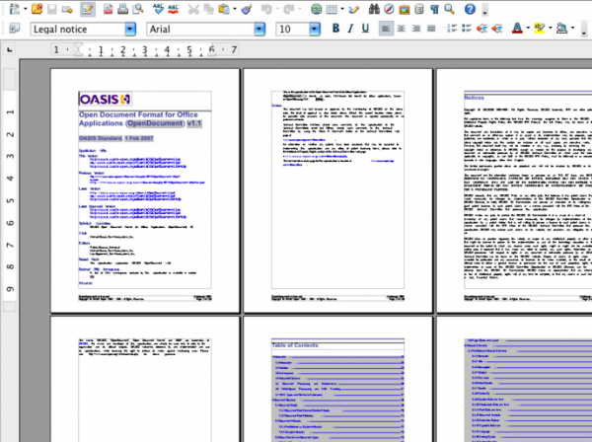Toggle AutoSpellcheck
Image resolution: width=592 pixels, height=442 pixels.
click(174, 9)
